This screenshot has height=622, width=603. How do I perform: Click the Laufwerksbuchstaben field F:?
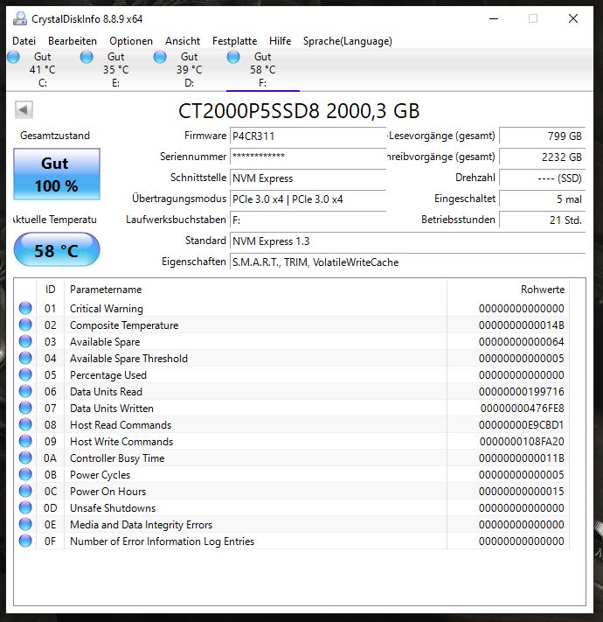click(x=308, y=220)
